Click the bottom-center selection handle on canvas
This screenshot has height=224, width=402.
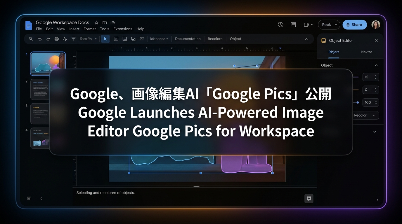[201, 173]
